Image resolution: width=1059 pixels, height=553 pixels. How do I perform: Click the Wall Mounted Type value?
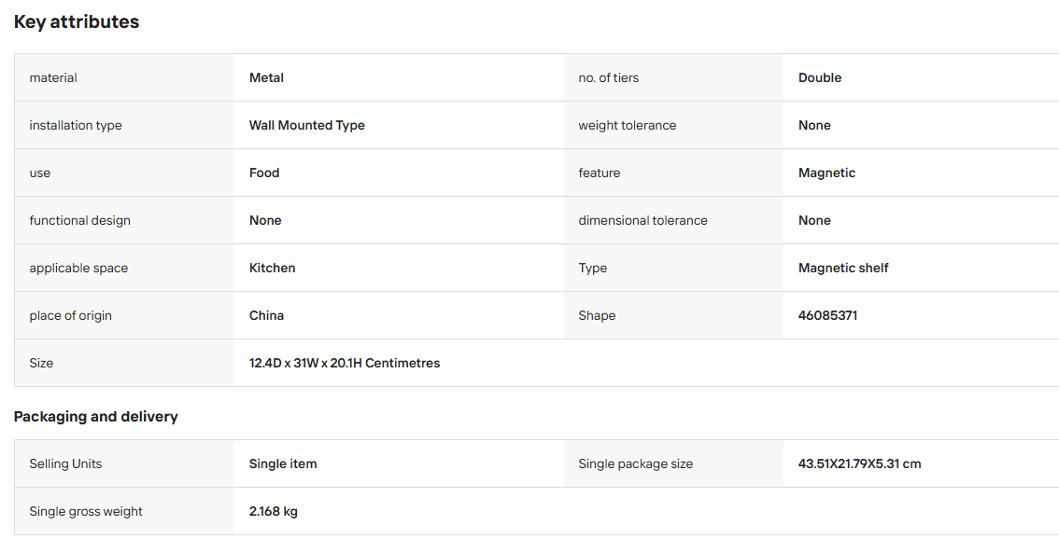306,126
